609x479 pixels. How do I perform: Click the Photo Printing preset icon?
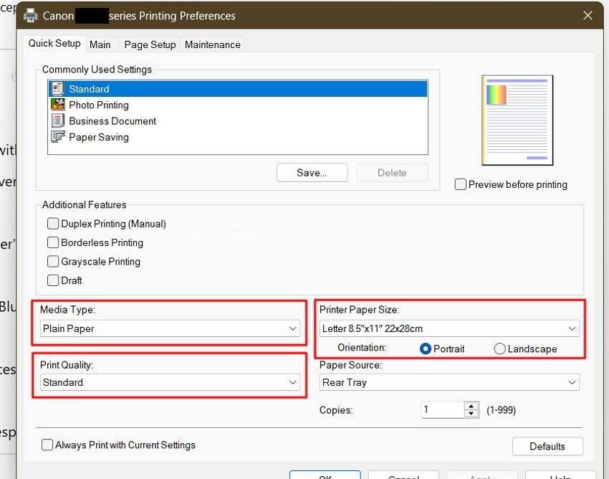57,105
